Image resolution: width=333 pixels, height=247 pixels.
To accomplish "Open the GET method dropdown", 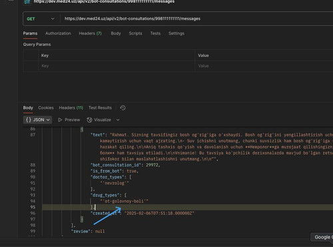I will 41,19.
